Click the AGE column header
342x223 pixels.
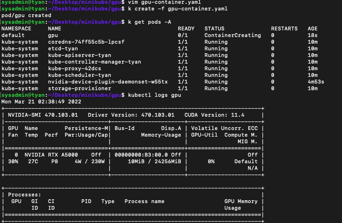(313, 29)
